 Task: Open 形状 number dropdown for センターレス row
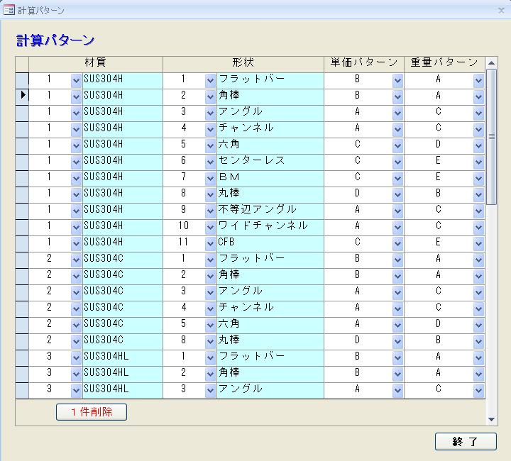210,161
